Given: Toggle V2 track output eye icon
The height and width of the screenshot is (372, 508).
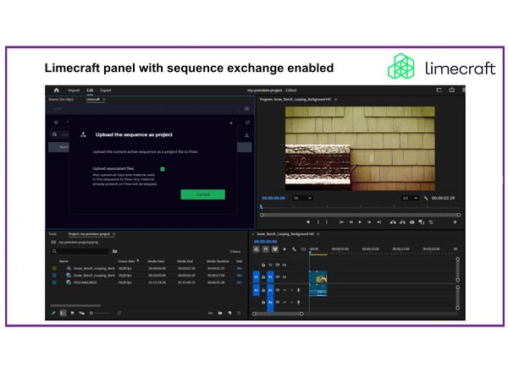Looking at the screenshot, I should point(284,265).
